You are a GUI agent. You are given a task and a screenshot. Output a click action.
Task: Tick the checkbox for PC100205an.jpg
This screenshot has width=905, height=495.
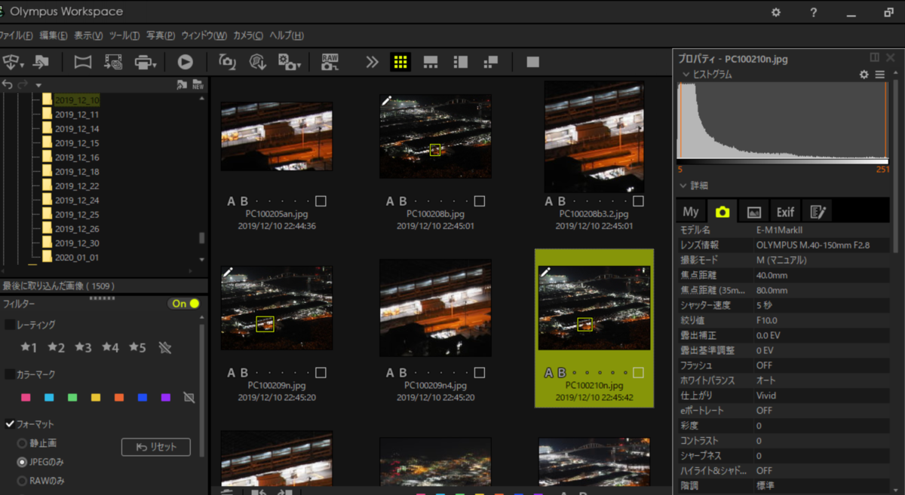point(321,201)
